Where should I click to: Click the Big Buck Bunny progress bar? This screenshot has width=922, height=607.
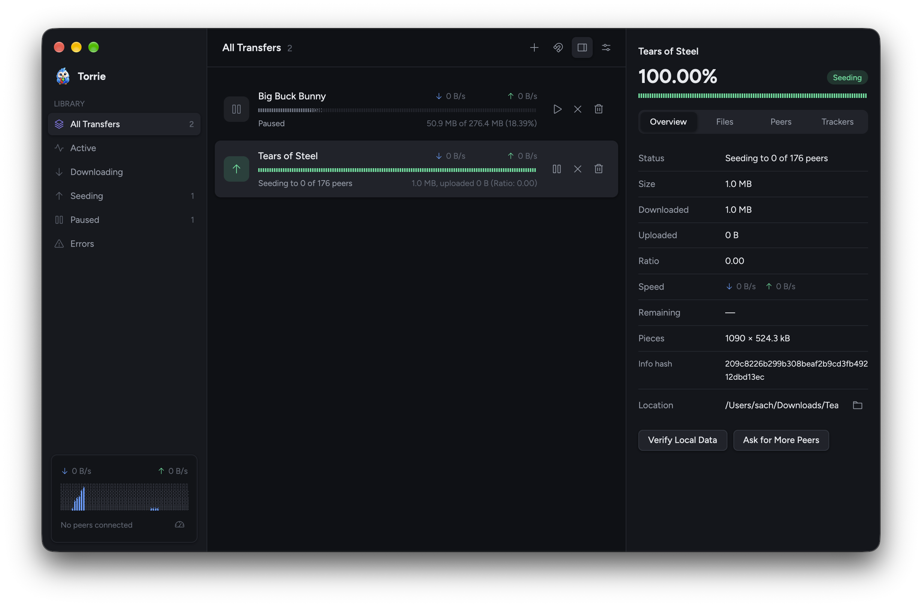[397, 110]
